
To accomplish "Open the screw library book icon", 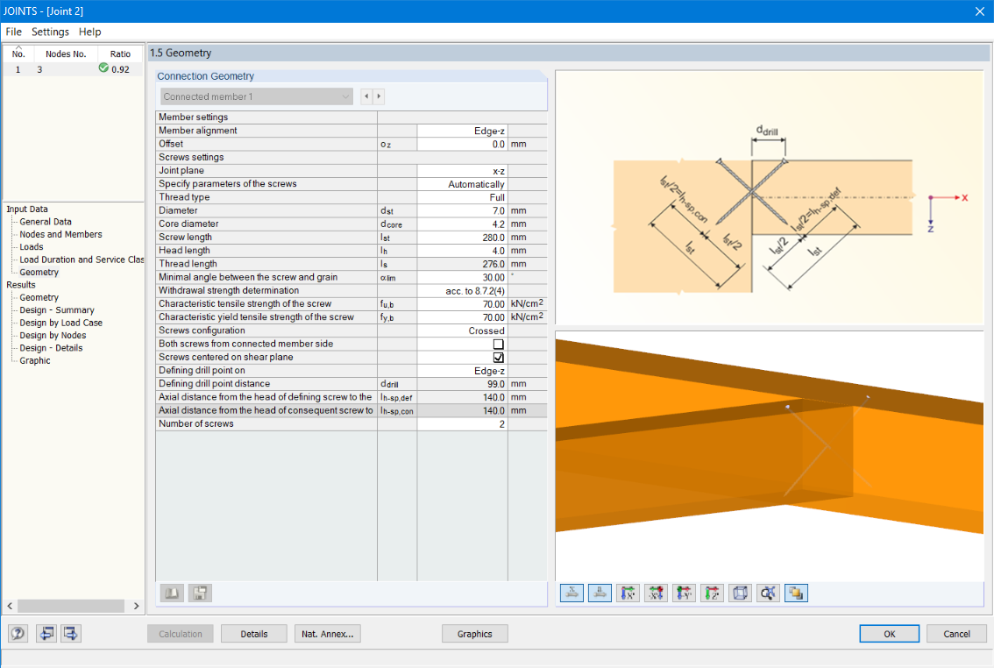I will click(x=172, y=593).
